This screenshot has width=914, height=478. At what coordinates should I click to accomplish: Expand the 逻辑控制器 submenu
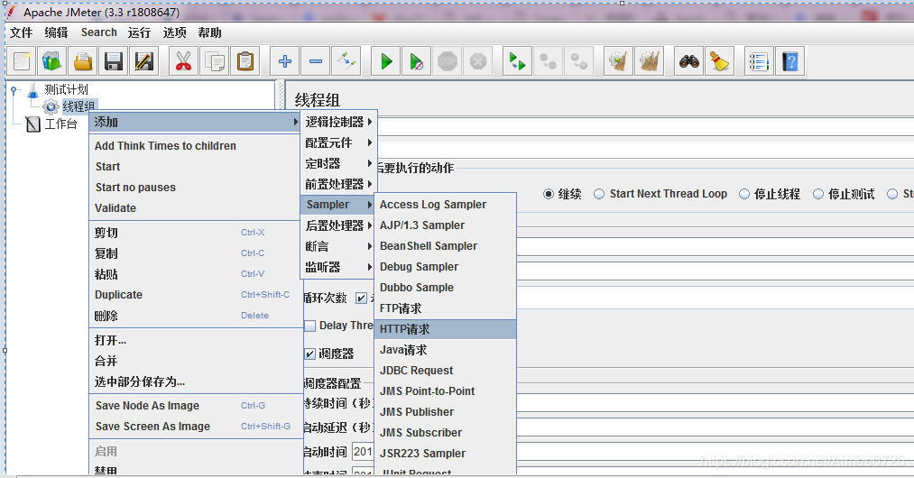[x=338, y=122]
